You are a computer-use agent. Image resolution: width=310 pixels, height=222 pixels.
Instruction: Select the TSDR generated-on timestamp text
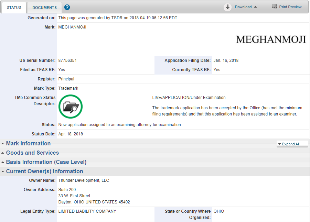[x=118, y=18]
